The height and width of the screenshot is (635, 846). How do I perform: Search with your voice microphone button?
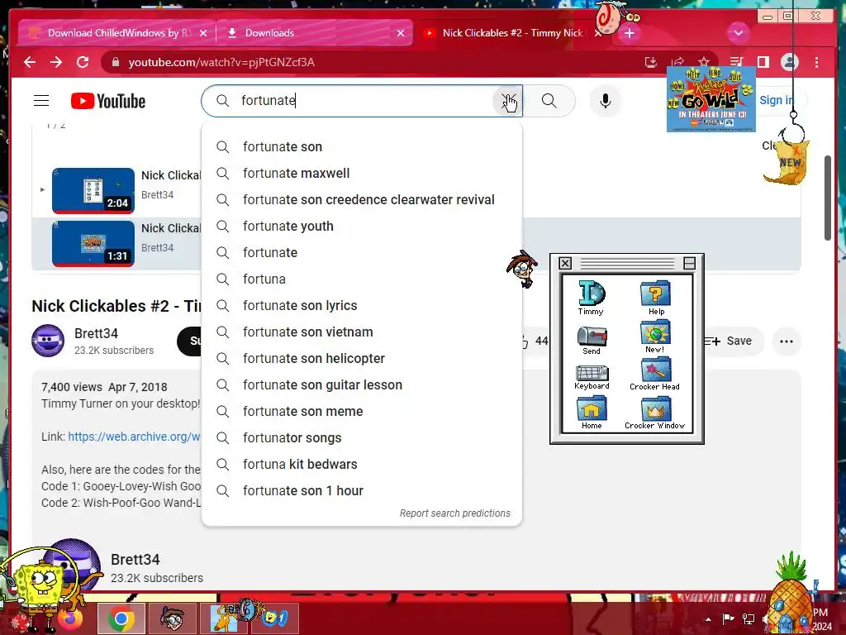606,101
